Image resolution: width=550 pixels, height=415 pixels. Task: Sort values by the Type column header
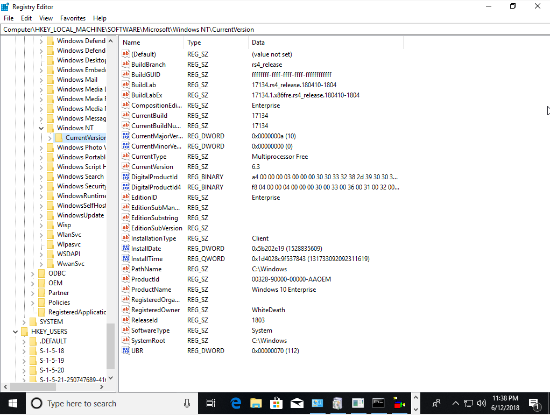click(216, 43)
